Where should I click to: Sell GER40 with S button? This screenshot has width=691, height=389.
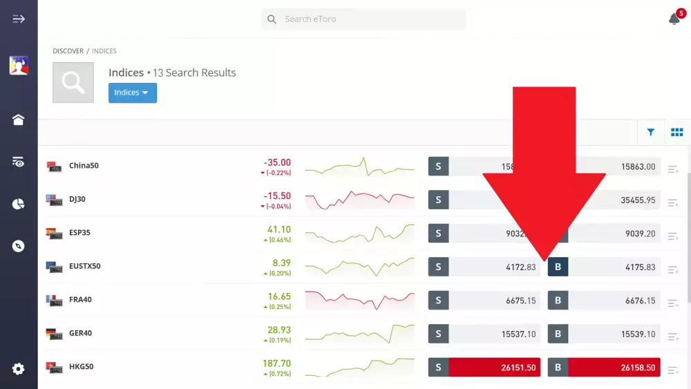tap(439, 334)
